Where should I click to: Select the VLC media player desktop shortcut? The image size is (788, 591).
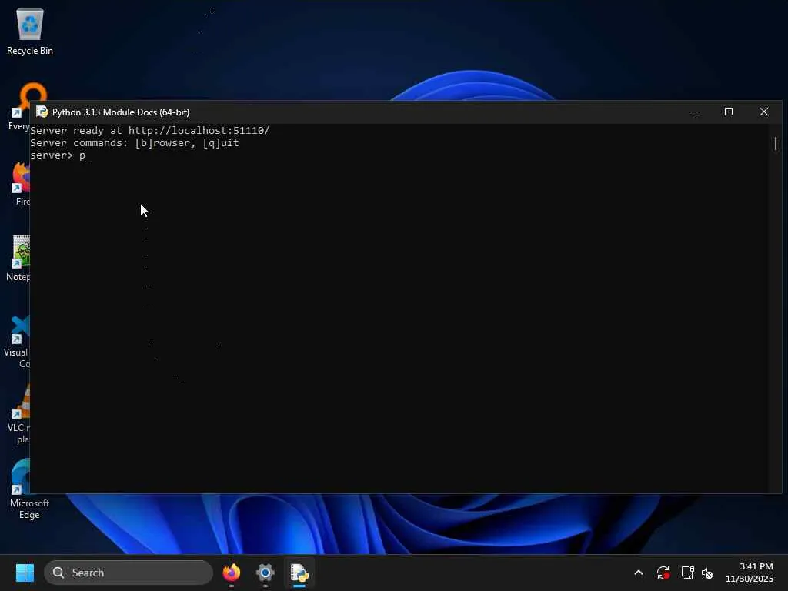point(19,414)
